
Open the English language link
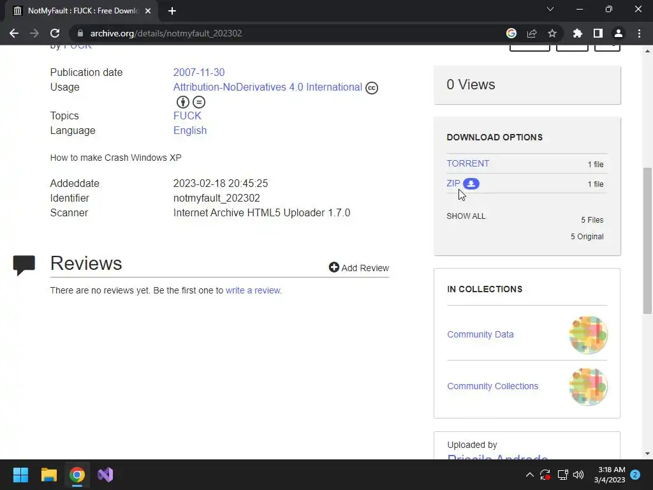click(x=190, y=130)
